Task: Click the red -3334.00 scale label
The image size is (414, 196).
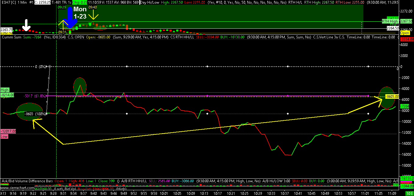Action: [407, 40]
